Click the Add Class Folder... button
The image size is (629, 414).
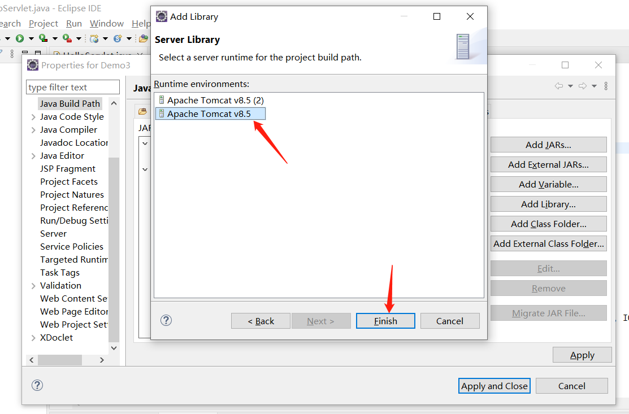click(x=548, y=224)
